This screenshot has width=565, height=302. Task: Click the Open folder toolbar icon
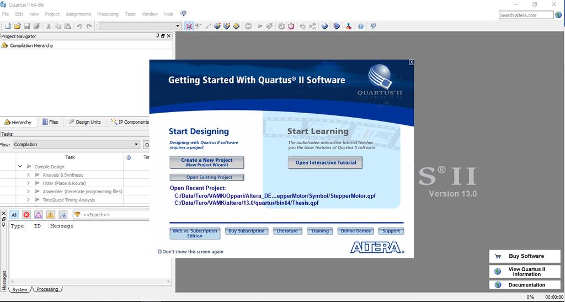coord(17,26)
